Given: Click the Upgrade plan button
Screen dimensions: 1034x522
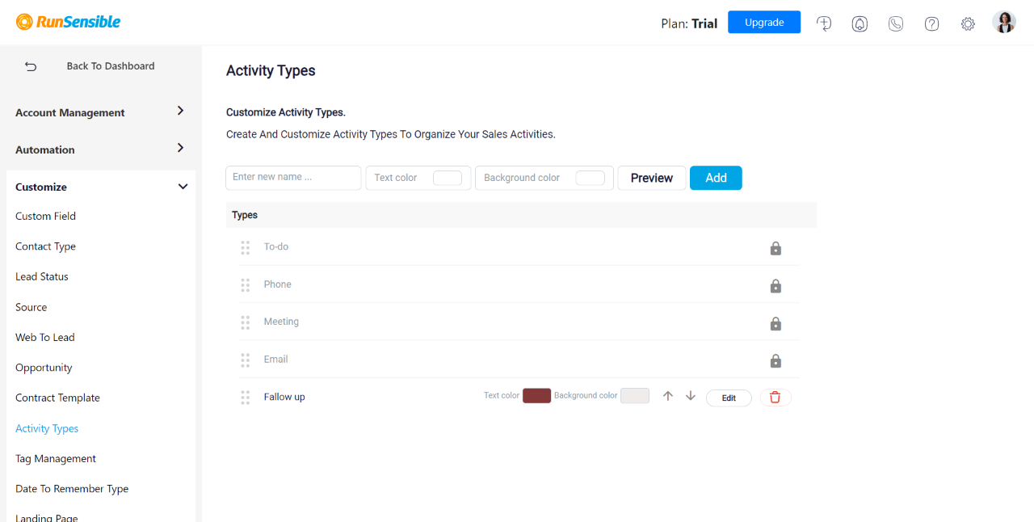Looking at the screenshot, I should point(764,22).
